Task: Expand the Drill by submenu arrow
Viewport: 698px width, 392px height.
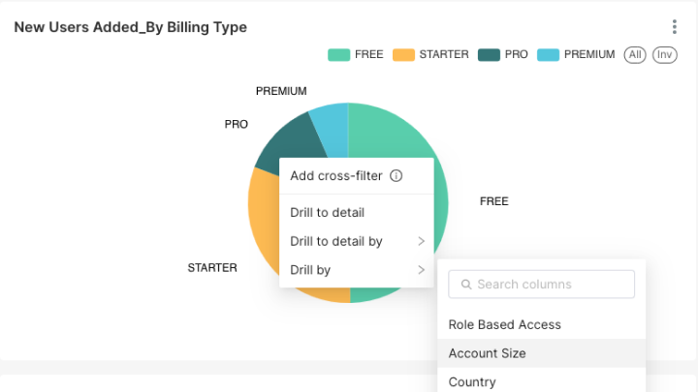Action: pos(421,270)
